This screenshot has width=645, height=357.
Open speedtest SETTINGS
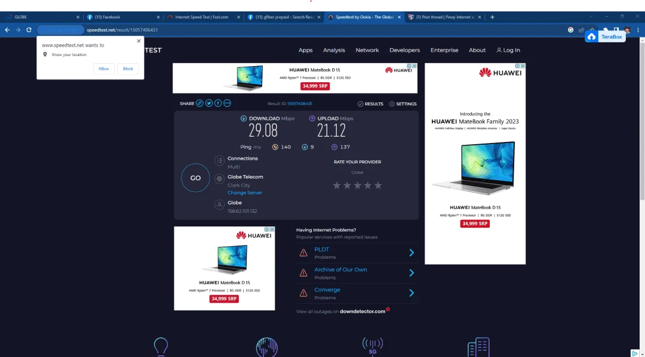(403, 104)
